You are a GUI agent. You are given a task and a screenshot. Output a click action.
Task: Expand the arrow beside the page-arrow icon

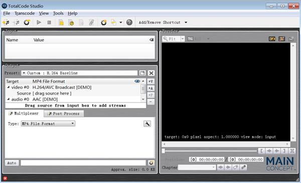pyautogui.click(x=121, y=22)
